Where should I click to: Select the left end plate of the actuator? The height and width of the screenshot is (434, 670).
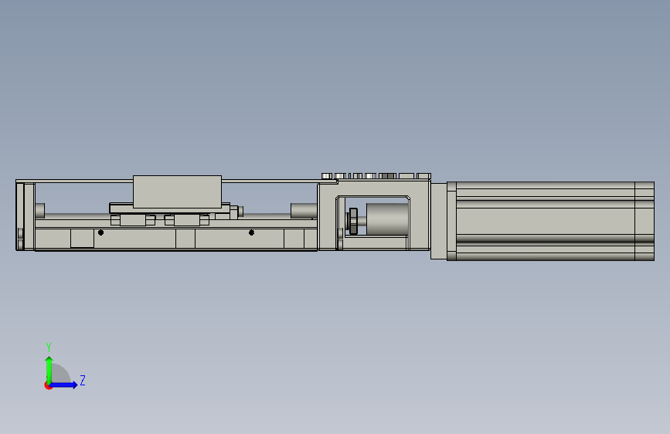(x=26, y=216)
